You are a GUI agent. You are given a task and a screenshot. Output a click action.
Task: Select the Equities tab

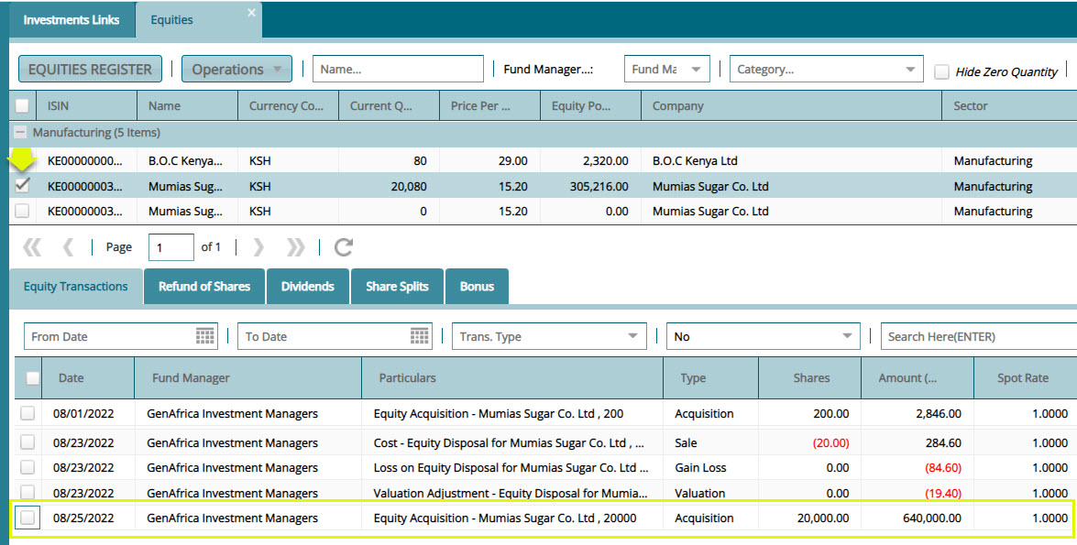[x=171, y=20]
